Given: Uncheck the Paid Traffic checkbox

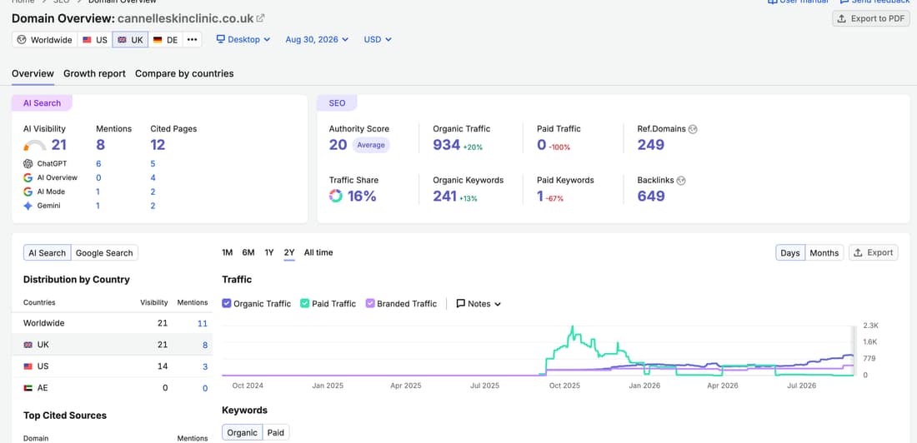Looking at the screenshot, I should point(304,303).
